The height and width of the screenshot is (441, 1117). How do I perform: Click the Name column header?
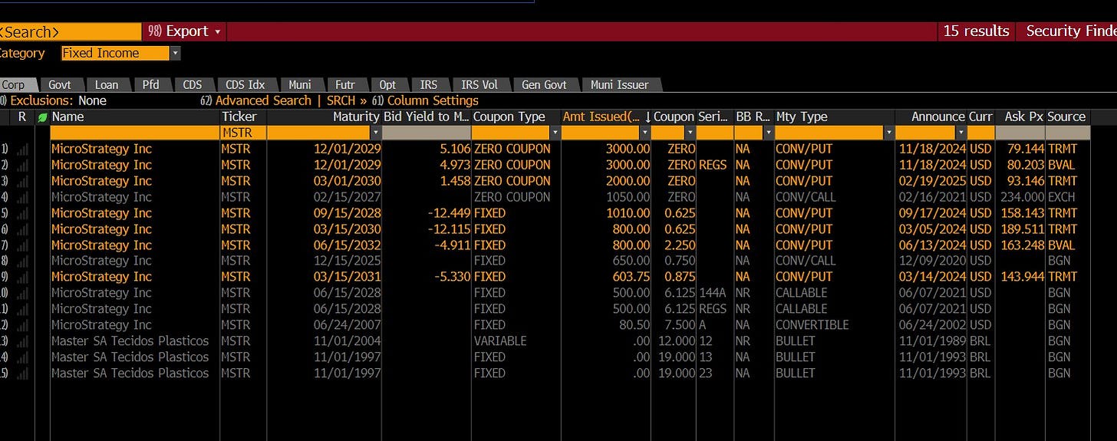(x=68, y=117)
